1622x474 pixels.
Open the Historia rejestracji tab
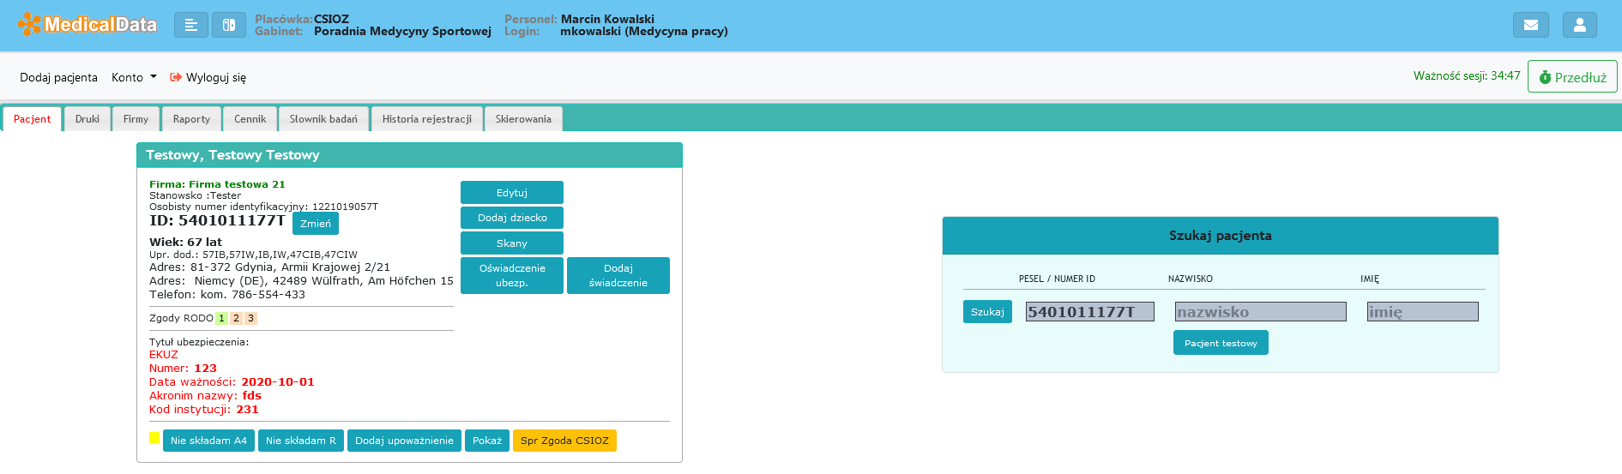click(x=426, y=119)
